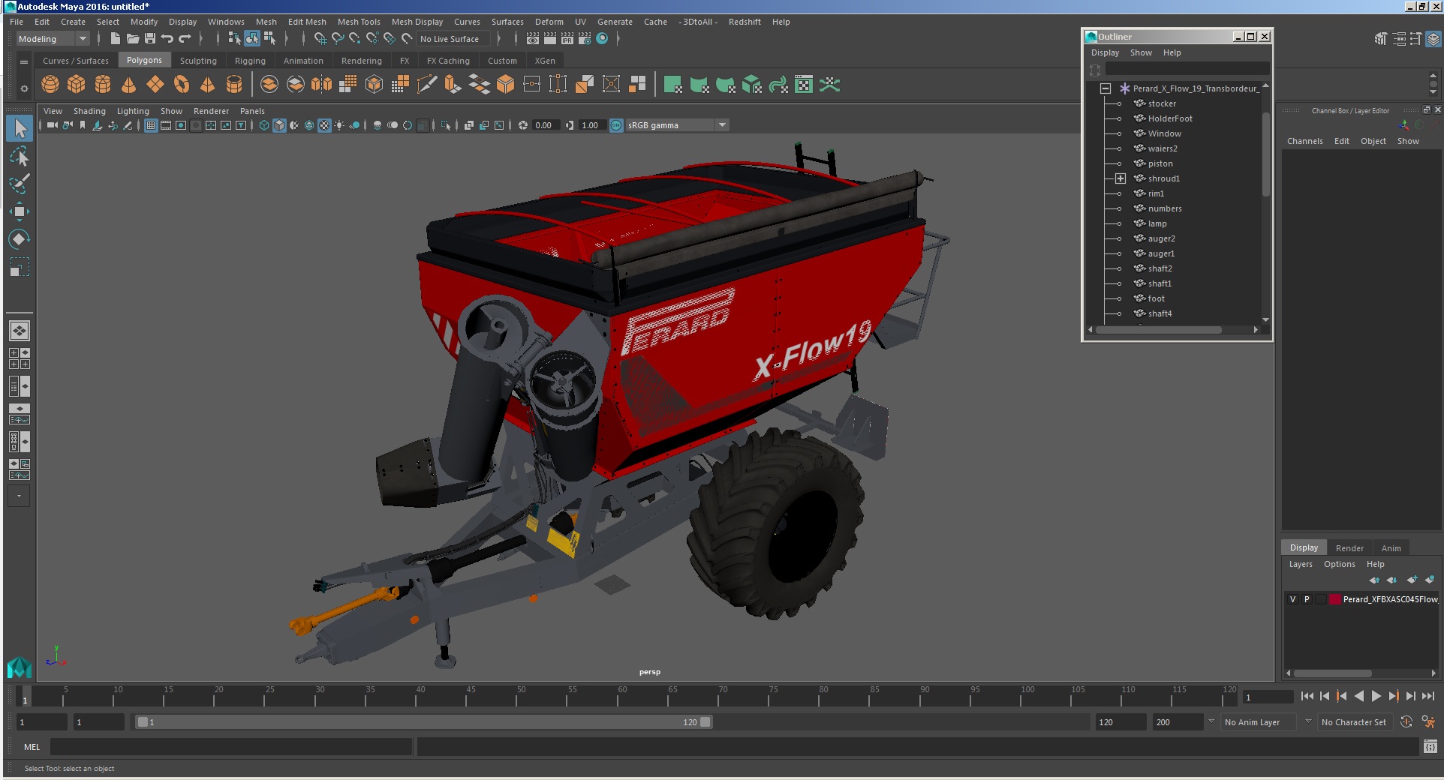Image resolution: width=1444 pixels, height=780 pixels.
Task: Open the Modeling menu set dropdown
Action: tap(53, 39)
